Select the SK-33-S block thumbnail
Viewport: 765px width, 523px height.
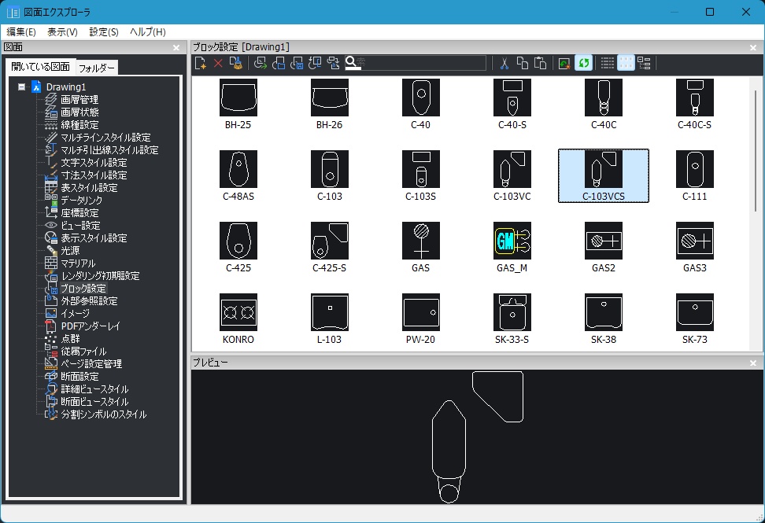click(512, 312)
